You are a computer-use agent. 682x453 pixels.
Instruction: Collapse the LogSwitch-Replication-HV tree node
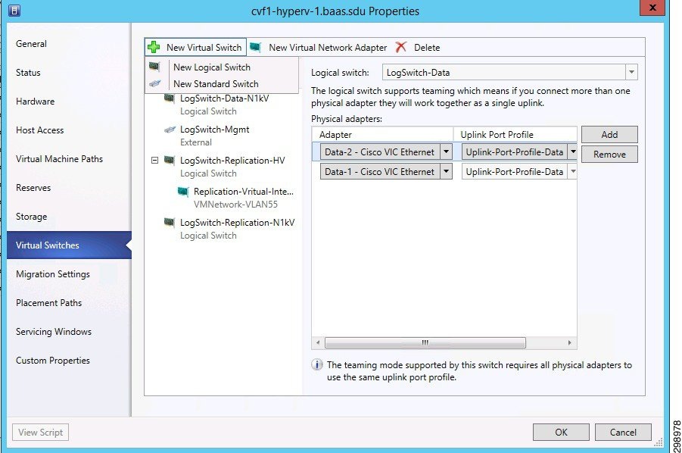[154, 160]
